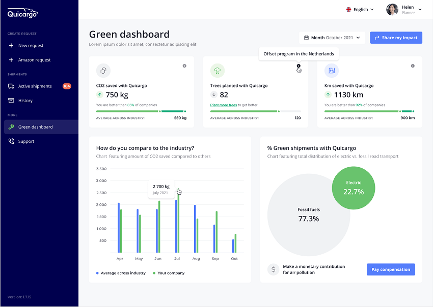The width and height of the screenshot is (433, 307).
Task: Click the Km saved card icon
Action: pos(332,71)
